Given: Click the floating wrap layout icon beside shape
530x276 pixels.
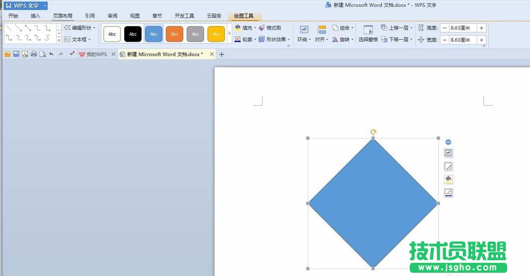Looking at the screenshot, I should coord(448,153).
